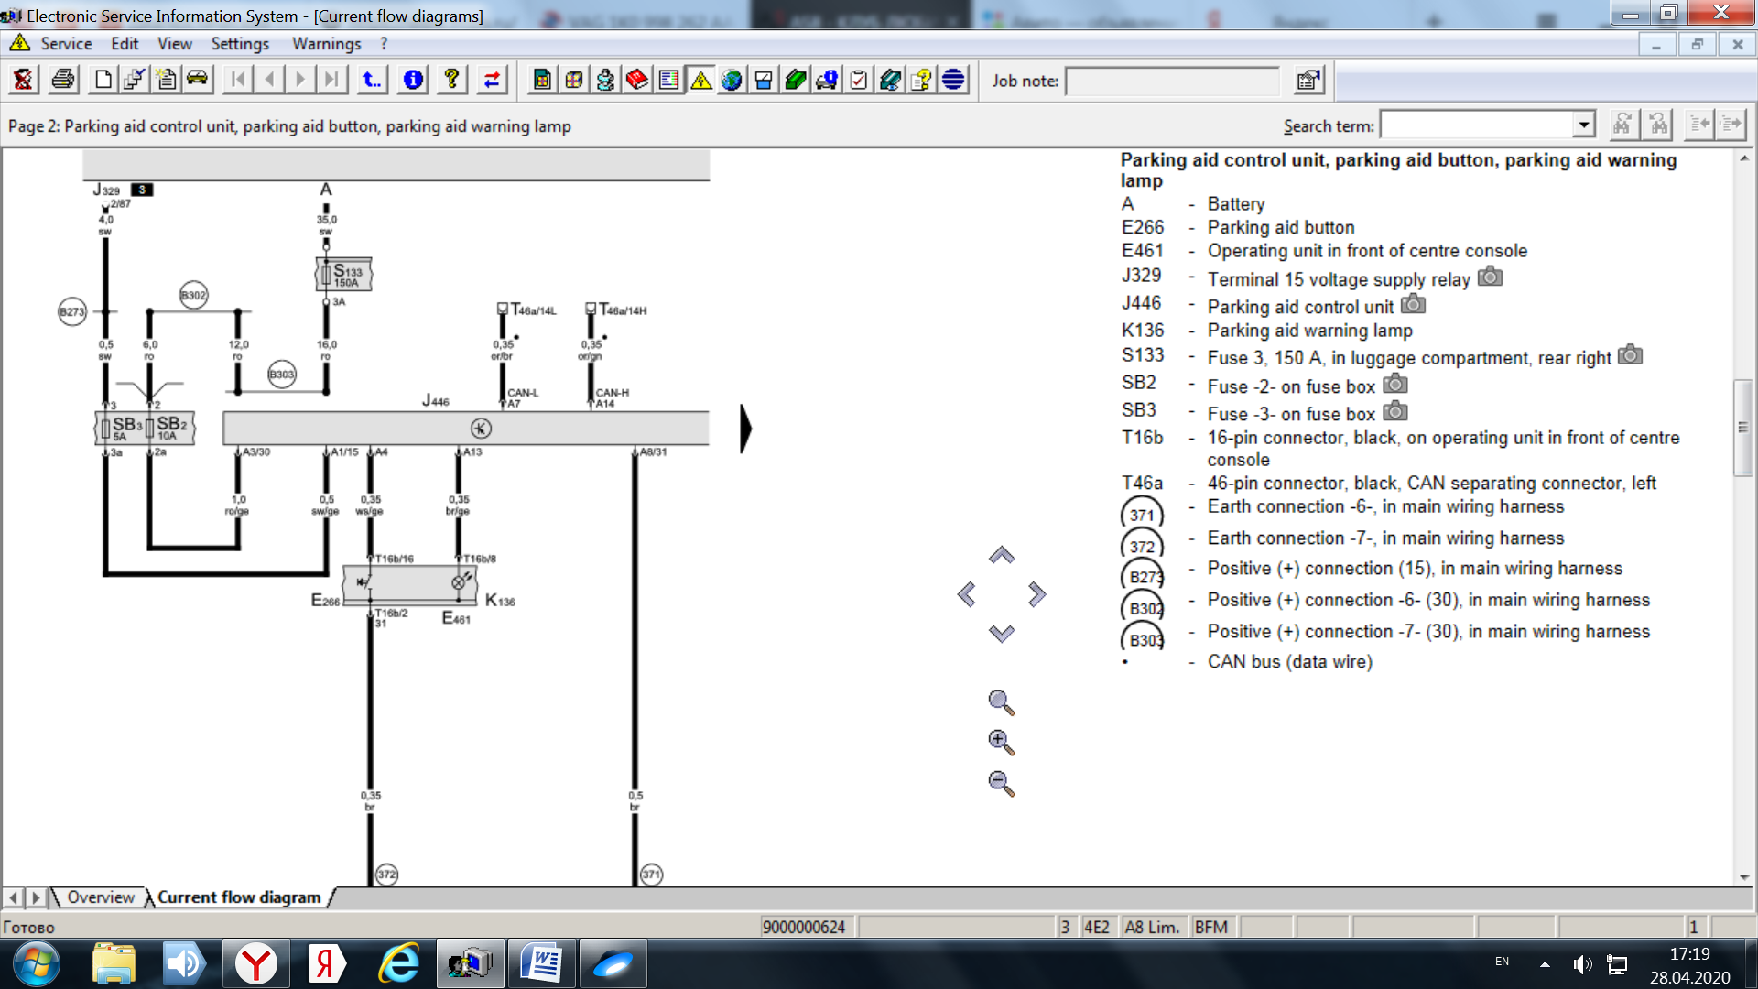Screen dimensions: 1758x989
Task: Open Windows Start button
Action: point(37,963)
